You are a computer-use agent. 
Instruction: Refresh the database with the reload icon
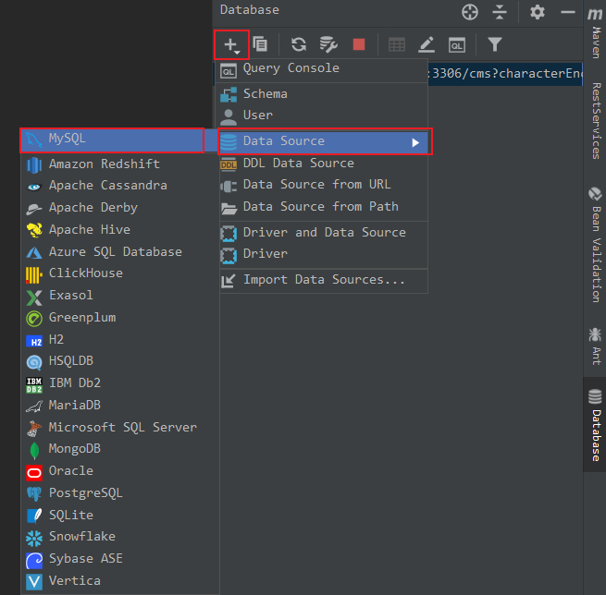coord(298,44)
